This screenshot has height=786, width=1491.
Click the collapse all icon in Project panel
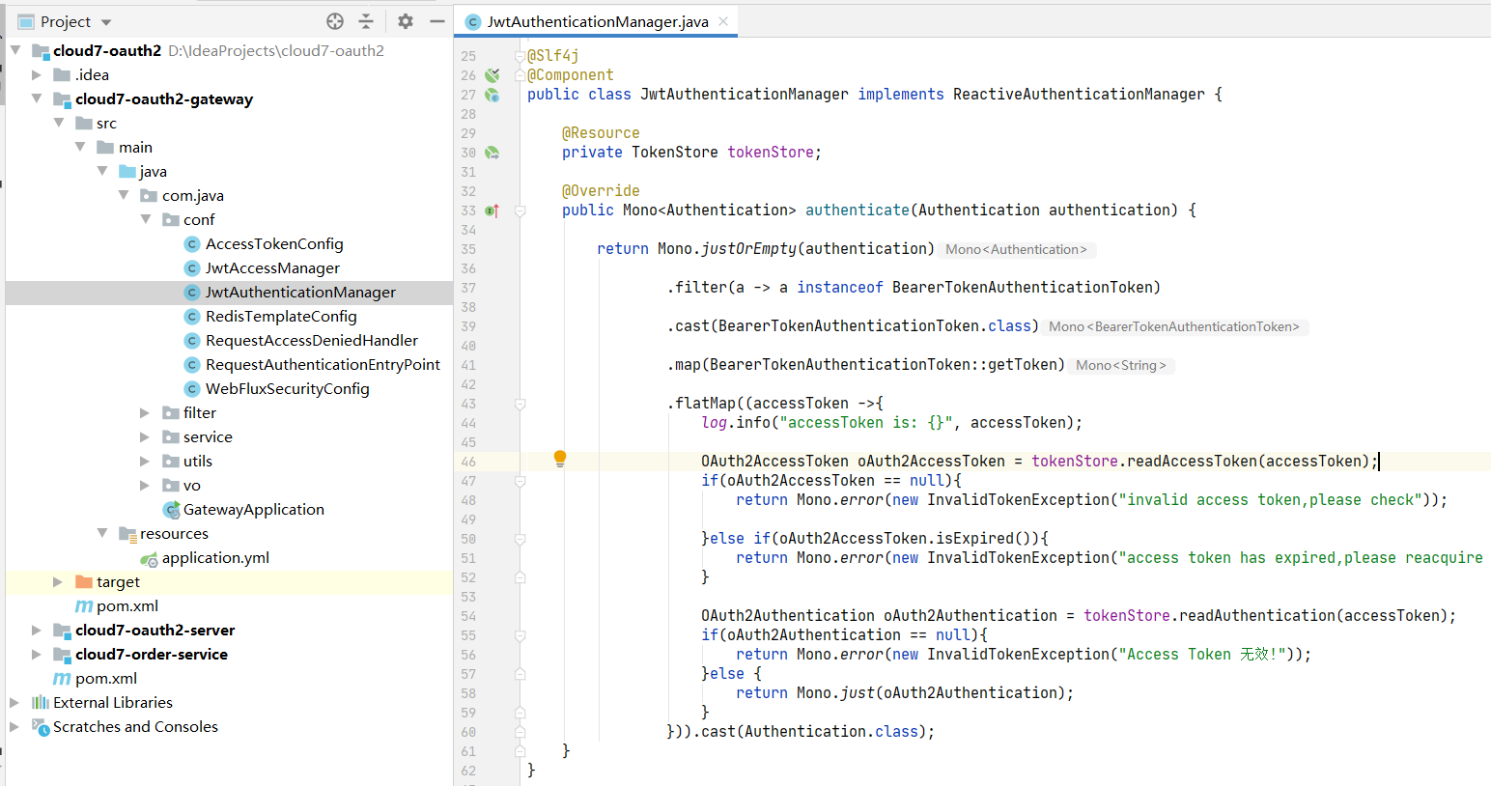coord(366,21)
